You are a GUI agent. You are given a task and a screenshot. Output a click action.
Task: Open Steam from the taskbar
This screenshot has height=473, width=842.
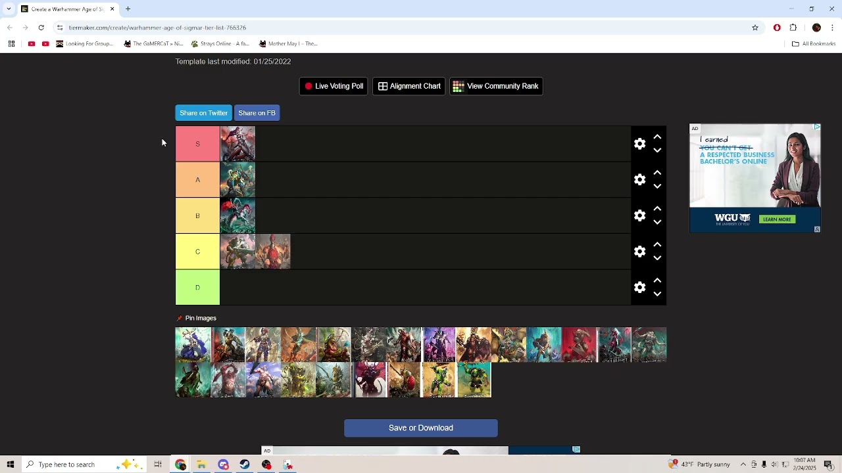tap(245, 464)
